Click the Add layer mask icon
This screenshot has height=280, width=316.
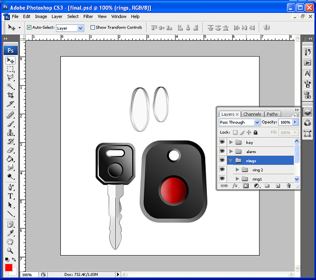(246, 186)
